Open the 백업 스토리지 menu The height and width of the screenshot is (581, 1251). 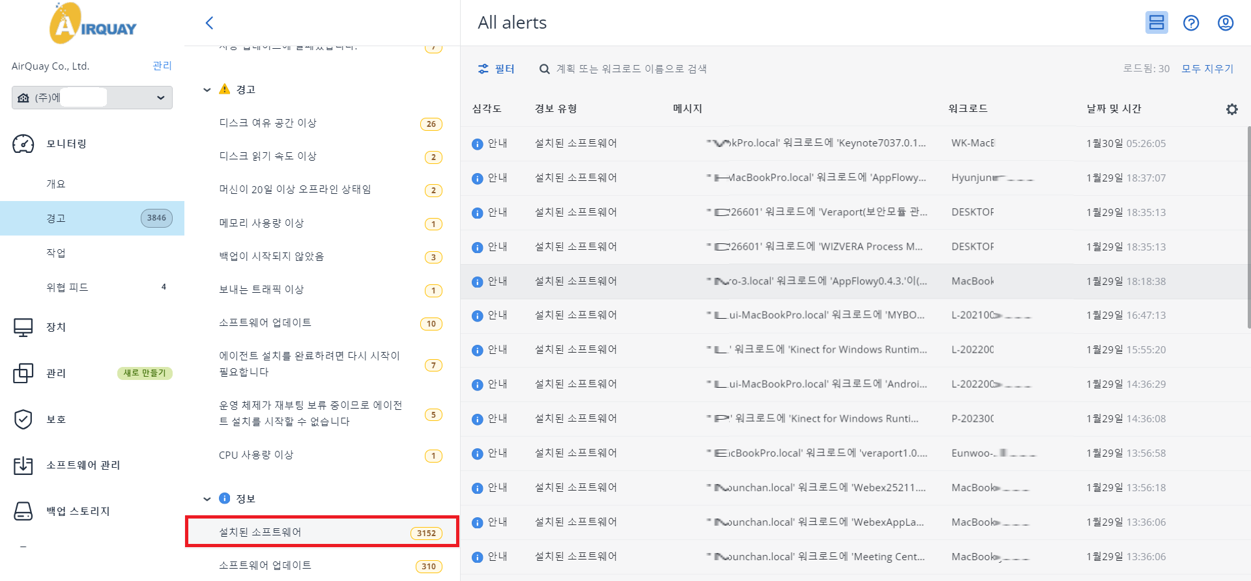[78, 511]
